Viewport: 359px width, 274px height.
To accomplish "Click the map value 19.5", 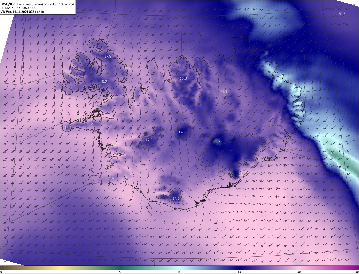I will tap(68, 127).
